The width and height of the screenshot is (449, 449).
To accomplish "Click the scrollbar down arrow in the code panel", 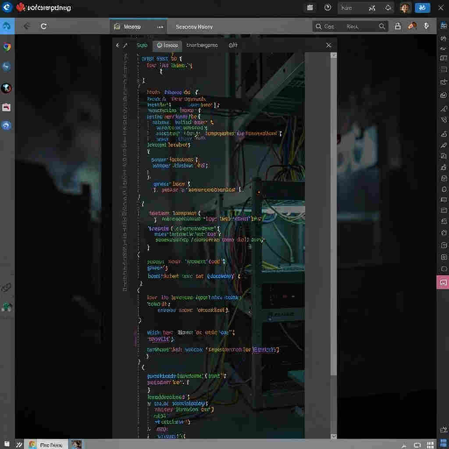I will pos(334,436).
